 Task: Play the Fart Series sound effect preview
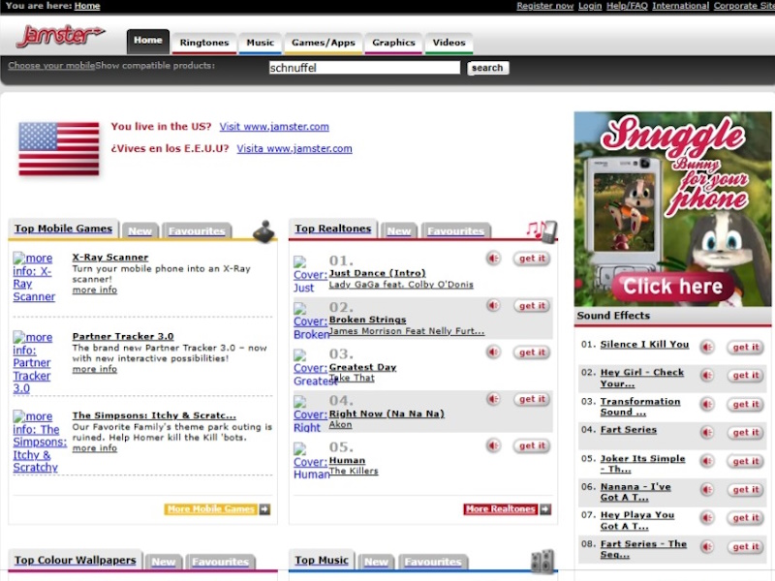pos(707,433)
